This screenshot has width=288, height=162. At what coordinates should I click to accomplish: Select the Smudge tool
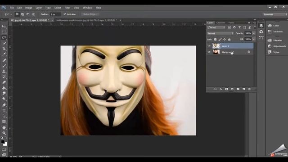[4, 93]
